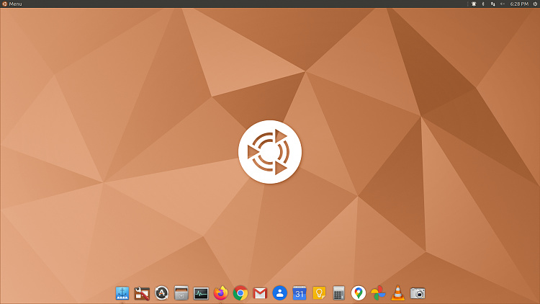This screenshot has height=304, width=540.
Task: Open VLC media player cone icon
Action: (397, 293)
